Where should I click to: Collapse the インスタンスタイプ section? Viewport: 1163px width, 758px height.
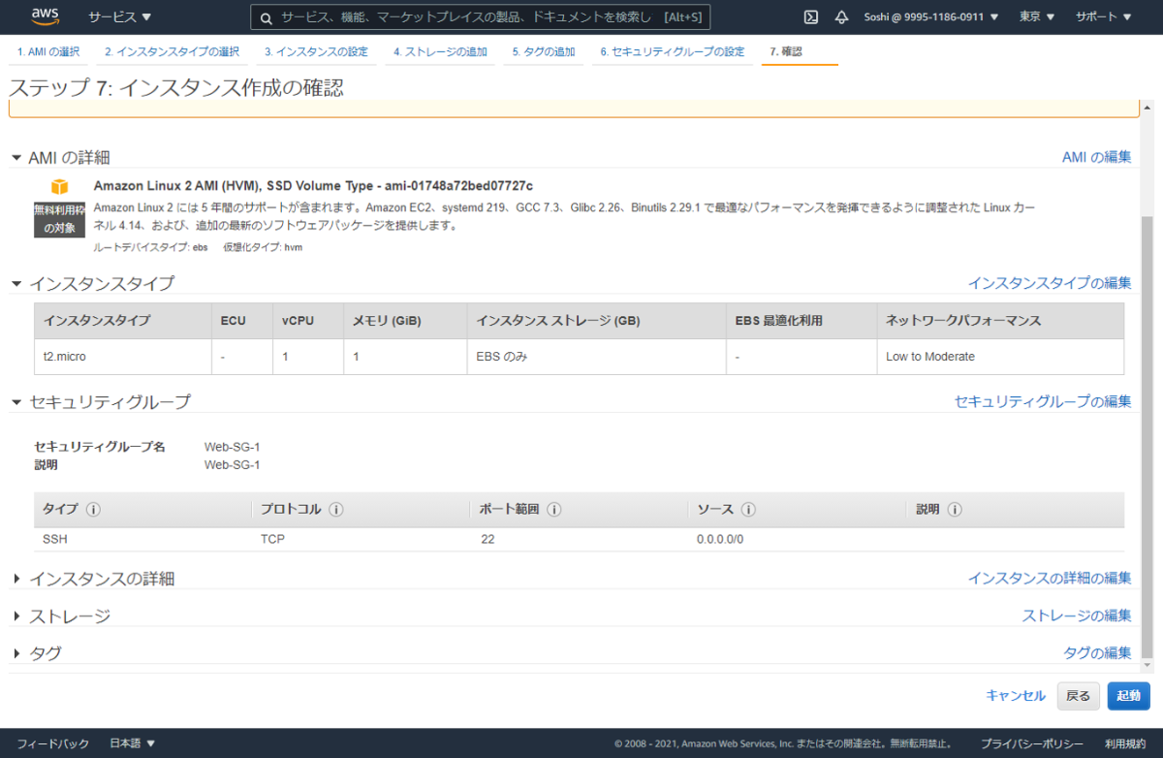16,283
